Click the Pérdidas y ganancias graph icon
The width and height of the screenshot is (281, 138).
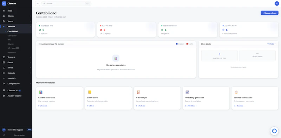pos(187,92)
